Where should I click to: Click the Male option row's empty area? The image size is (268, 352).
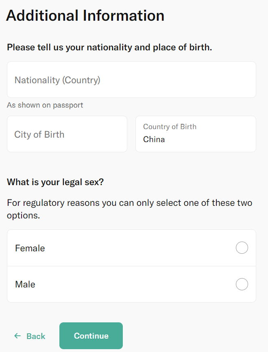click(139, 284)
